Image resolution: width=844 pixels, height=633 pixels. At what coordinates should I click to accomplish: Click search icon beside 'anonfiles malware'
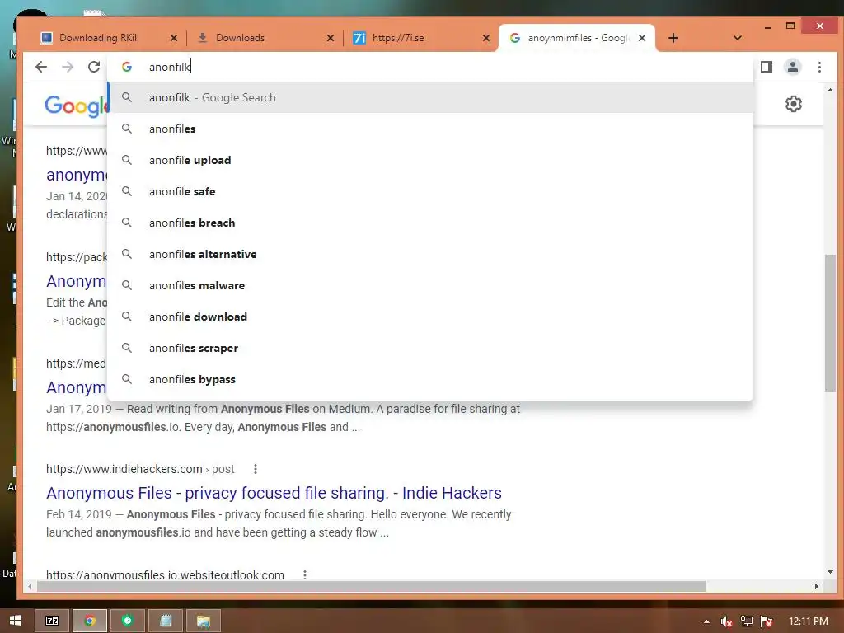tap(126, 285)
